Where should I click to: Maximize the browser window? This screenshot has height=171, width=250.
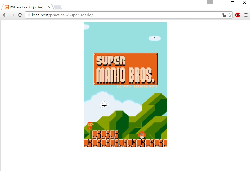tap(232, 3)
